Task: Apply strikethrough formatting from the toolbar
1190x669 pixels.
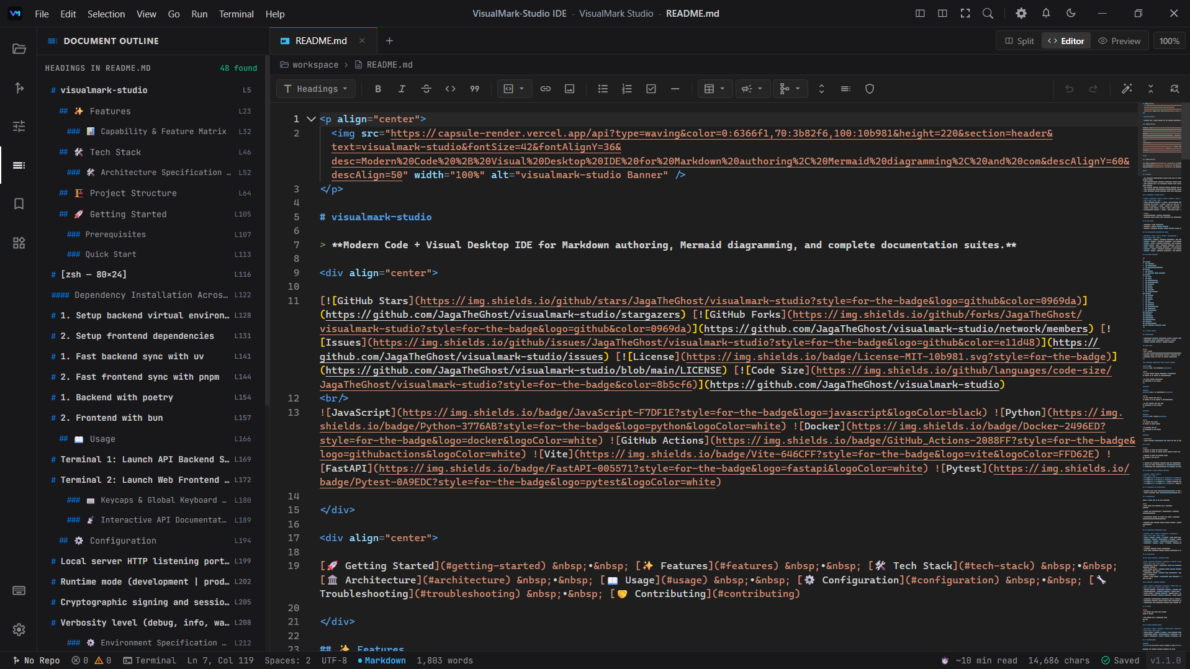Action: [x=426, y=89]
